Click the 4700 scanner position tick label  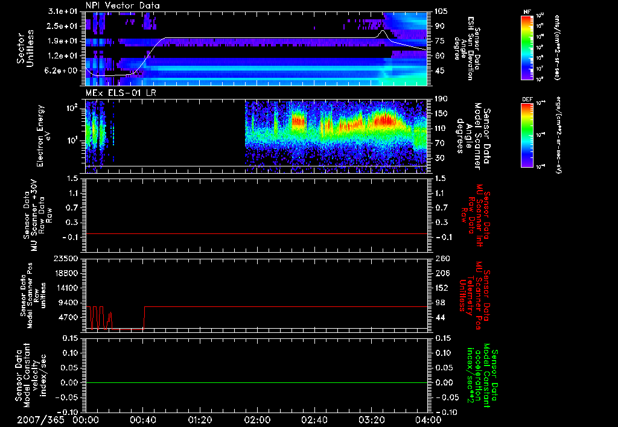tap(69, 317)
